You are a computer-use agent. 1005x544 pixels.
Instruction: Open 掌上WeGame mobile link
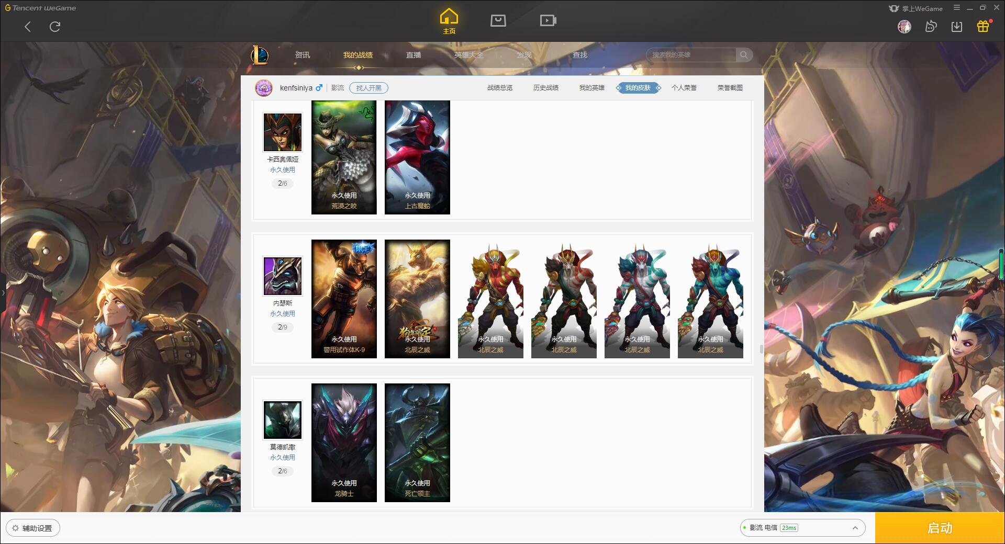tap(915, 8)
